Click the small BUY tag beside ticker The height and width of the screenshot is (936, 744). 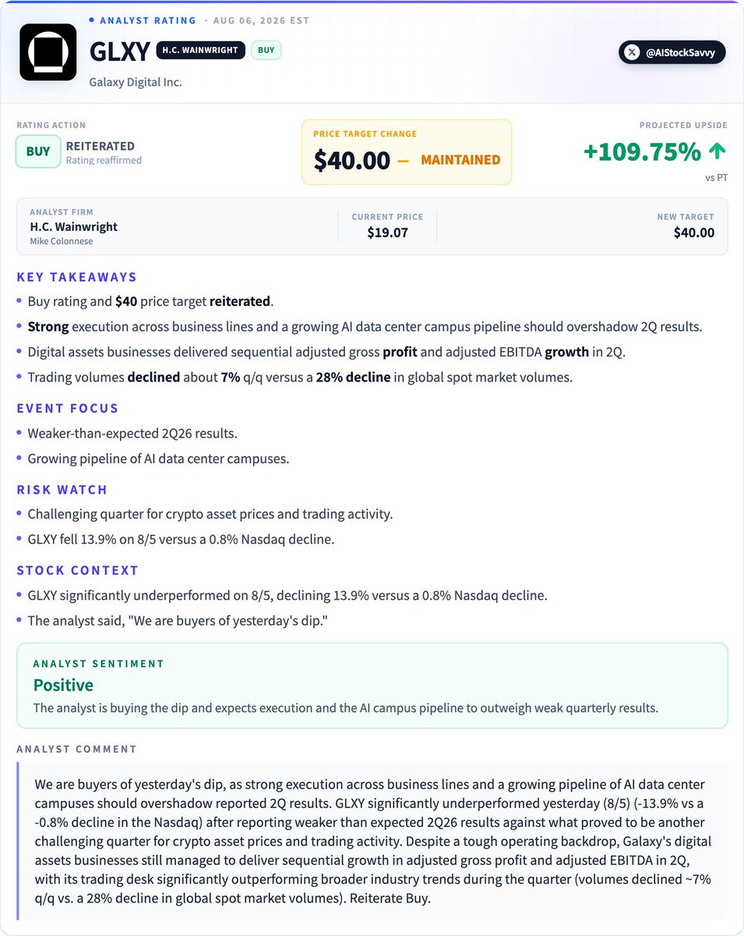[266, 50]
